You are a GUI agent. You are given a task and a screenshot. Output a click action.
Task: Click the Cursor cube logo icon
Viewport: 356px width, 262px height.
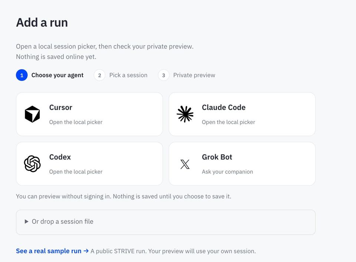(x=32, y=114)
